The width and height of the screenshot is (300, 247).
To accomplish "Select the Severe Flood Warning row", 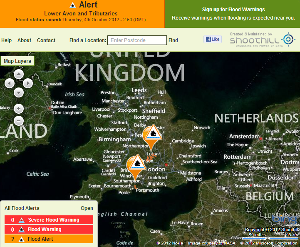I will [49, 220].
